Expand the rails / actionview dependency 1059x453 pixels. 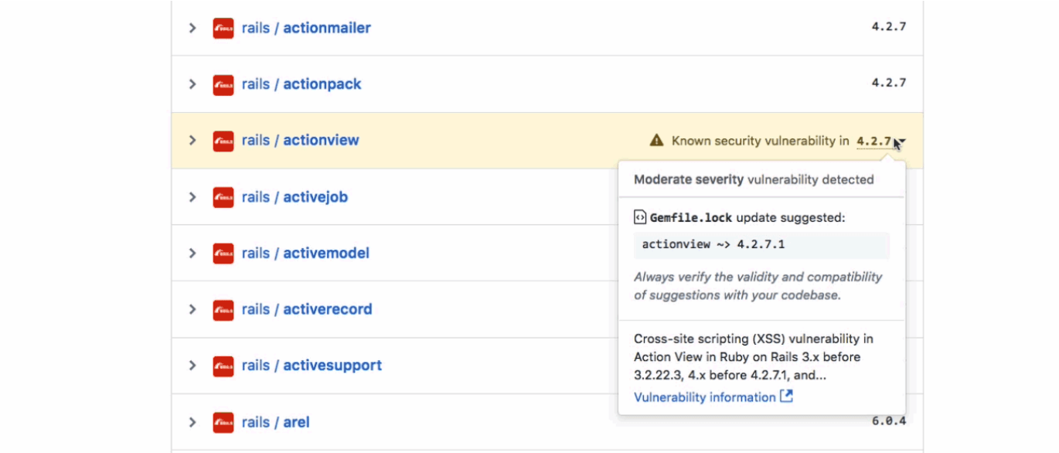point(192,141)
